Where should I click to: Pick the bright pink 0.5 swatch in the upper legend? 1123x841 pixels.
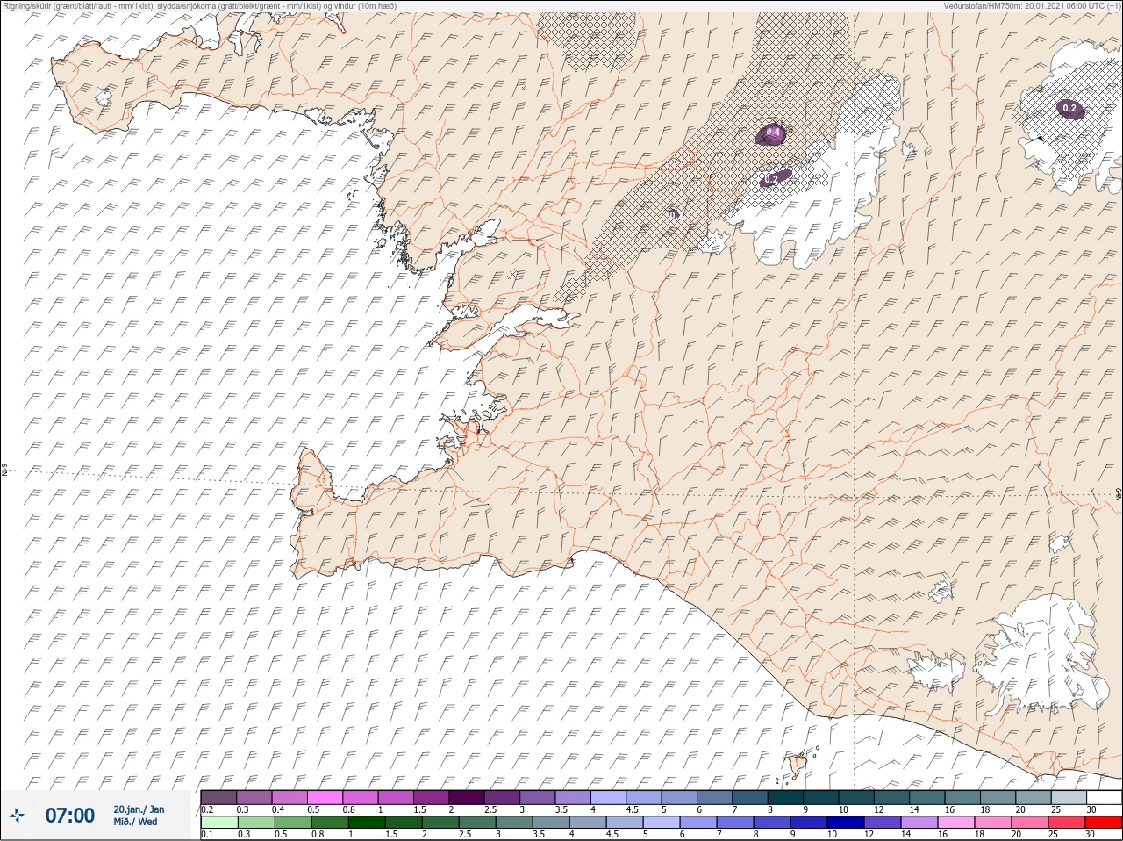tap(325, 797)
